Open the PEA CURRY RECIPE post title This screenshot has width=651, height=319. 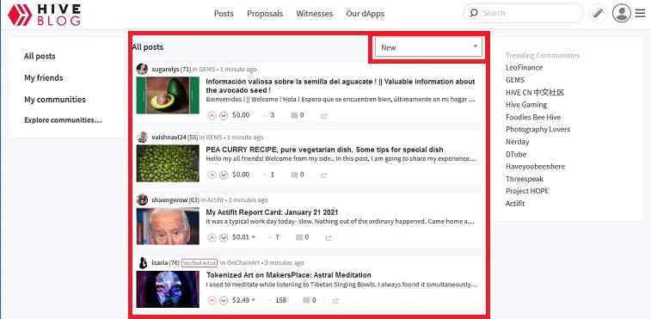tap(325, 150)
